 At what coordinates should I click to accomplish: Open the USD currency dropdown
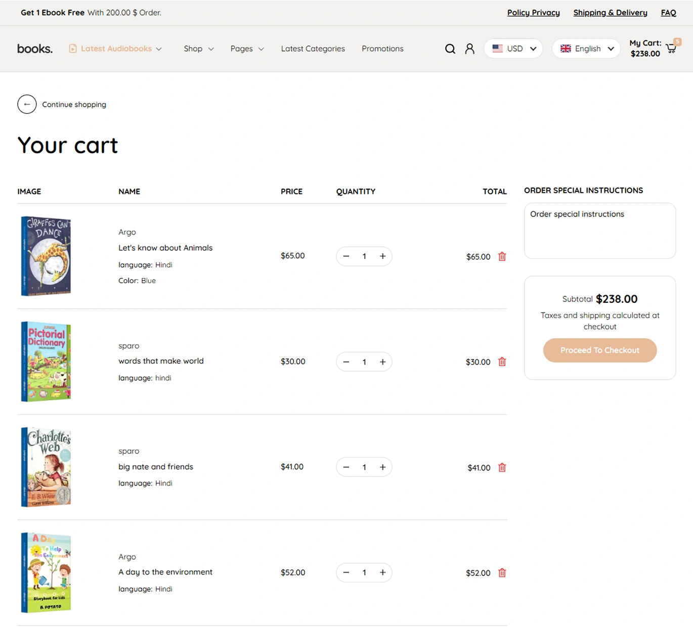click(x=513, y=49)
